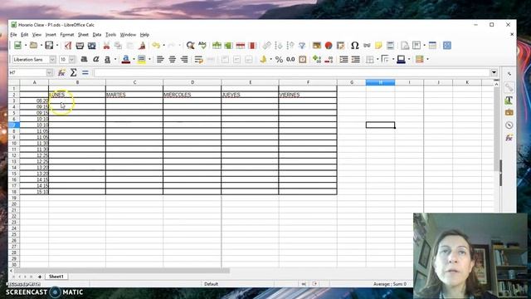Image resolution: width=531 pixels, height=299 pixels.
Task: Open sidebar Styles panel icon
Action: (509, 100)
